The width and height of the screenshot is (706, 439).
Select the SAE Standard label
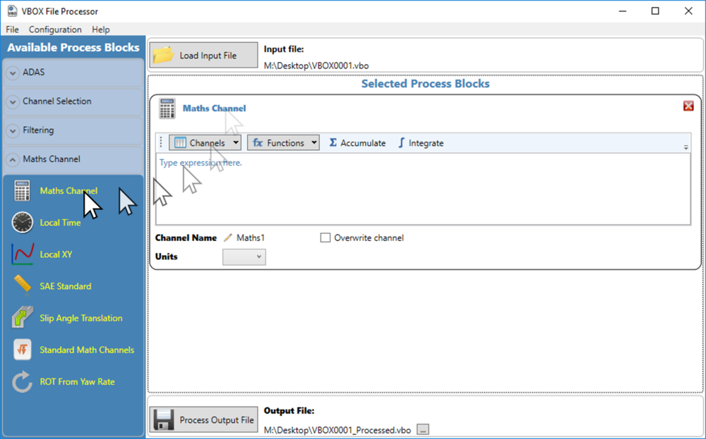[65, 286]
